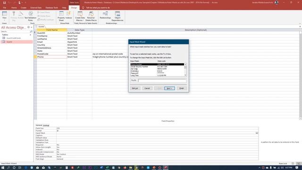Viewport: 302px width, 170px height.
Task: Click Cancel in Input Mask Wizard
Action: pos(147,88)
